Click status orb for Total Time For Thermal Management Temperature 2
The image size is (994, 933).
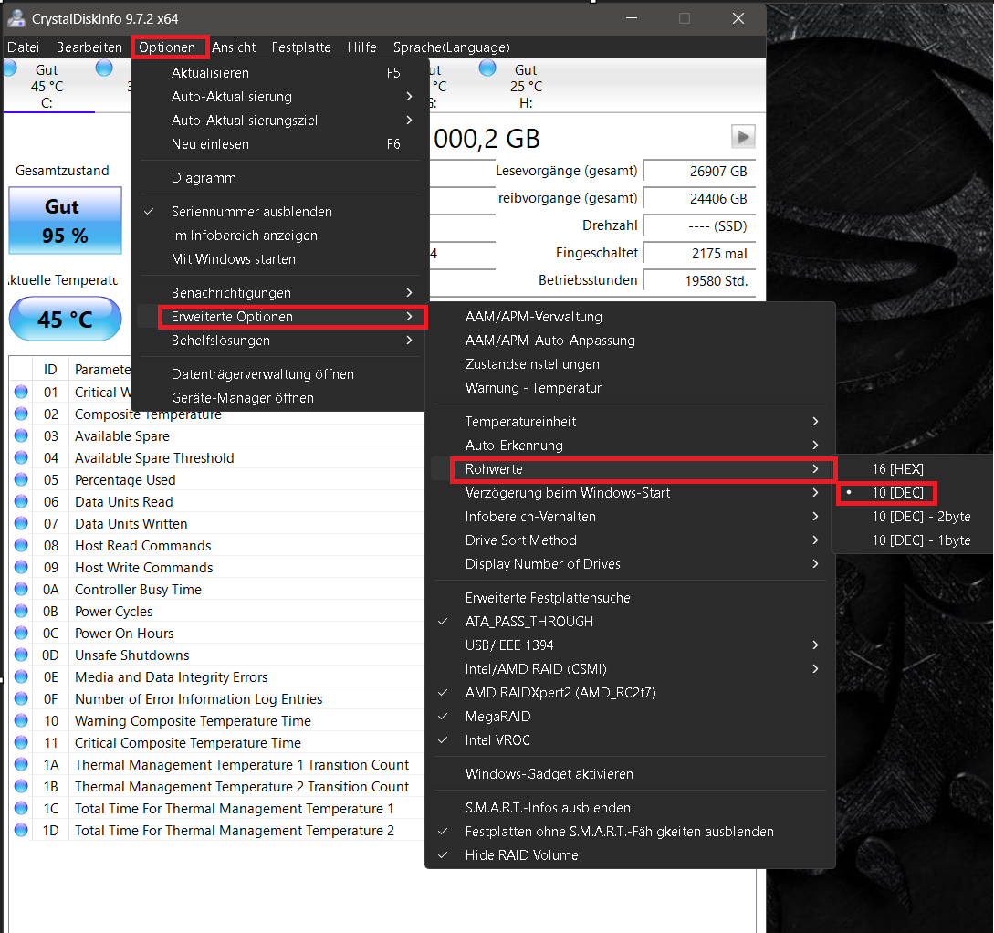tap(21, 830)
